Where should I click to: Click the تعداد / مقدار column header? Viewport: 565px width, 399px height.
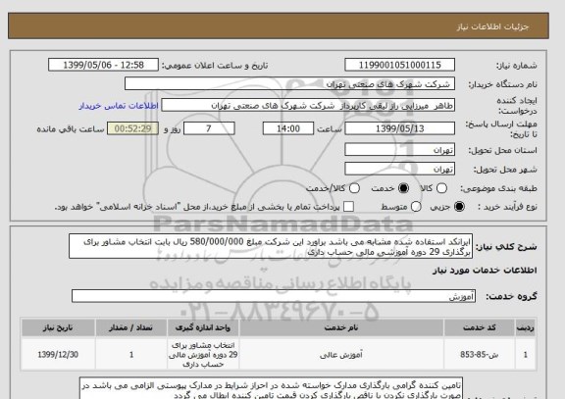pyautogui.click(x=131, y=327)
